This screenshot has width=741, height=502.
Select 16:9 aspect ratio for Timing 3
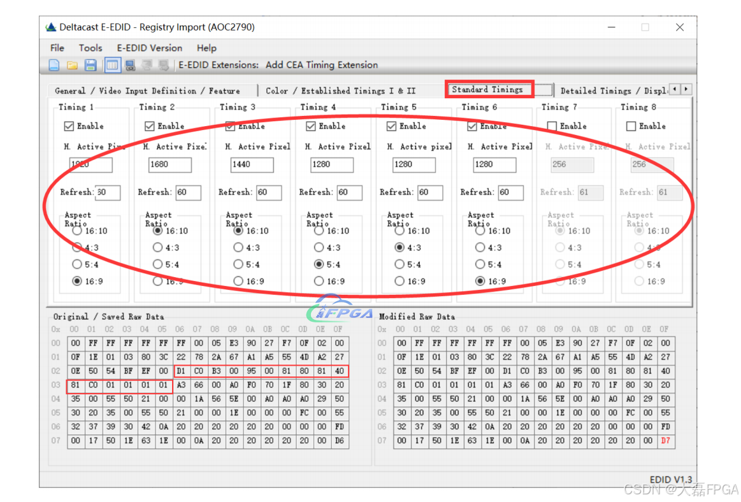click(x=238, y=281)
